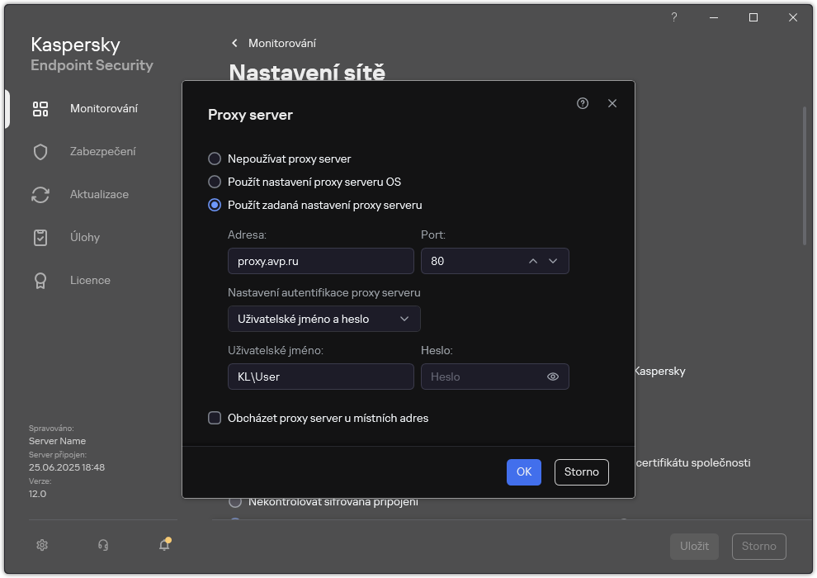The height and width of the screenshot is (578, 817).
Task: Open the Monitorování section icon in sidebar
Action: coord(40,108)
